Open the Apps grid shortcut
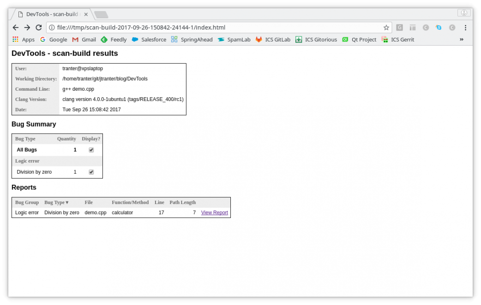Viewport: 481px width, 305px height. click(x=23, y=40)
